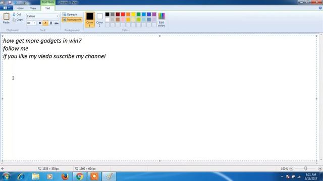Pick the brown color swatch
The image size is (323, 181).
pos(118,20)
